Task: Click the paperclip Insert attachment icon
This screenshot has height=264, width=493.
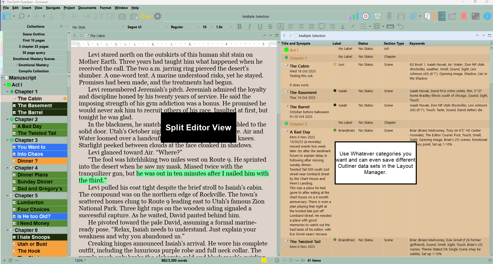Action: coord(413,16)
